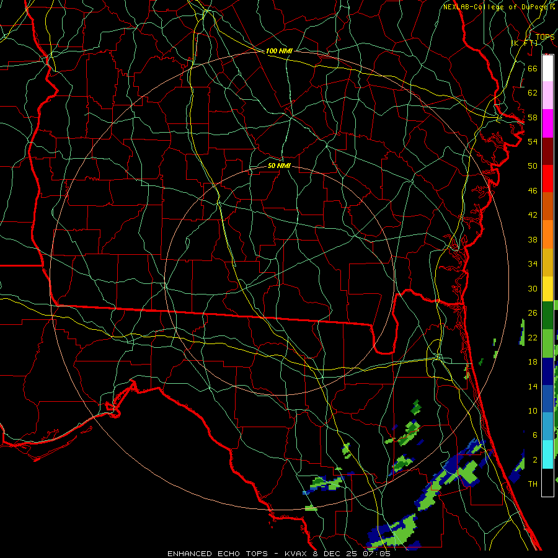Image resolution: width=558 pixels, height=558 pixels.
Task: Click the '34' legend value
Action: pyautogui.click(x=533, y=263)
